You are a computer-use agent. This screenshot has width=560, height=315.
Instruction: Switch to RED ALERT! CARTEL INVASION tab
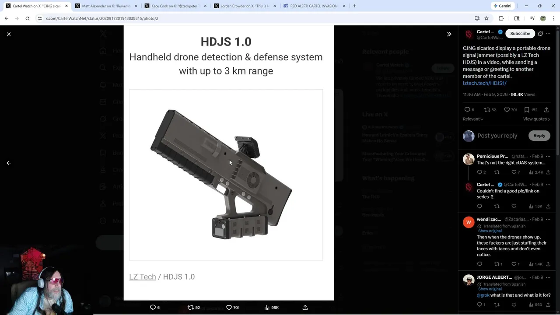[x=314, y=6]
